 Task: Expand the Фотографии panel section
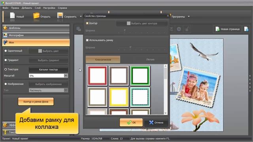[x=36, y=35]
